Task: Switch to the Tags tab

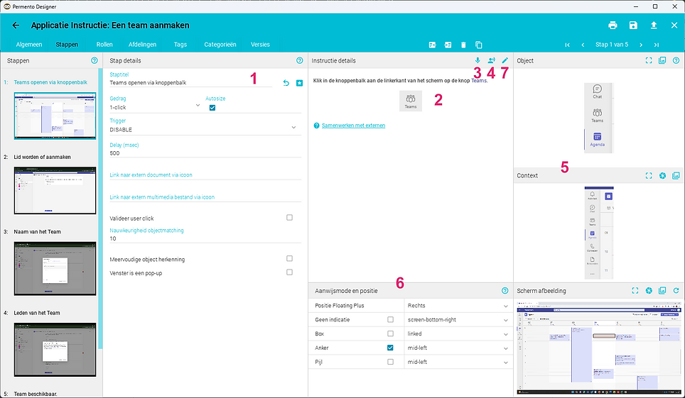Action: pyautogui.click(x=180, y=45)
